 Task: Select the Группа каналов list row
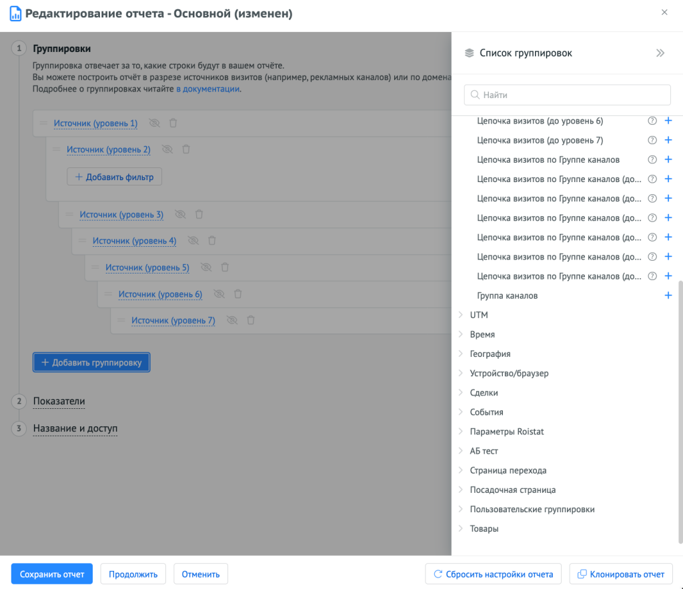click(567, 296)
